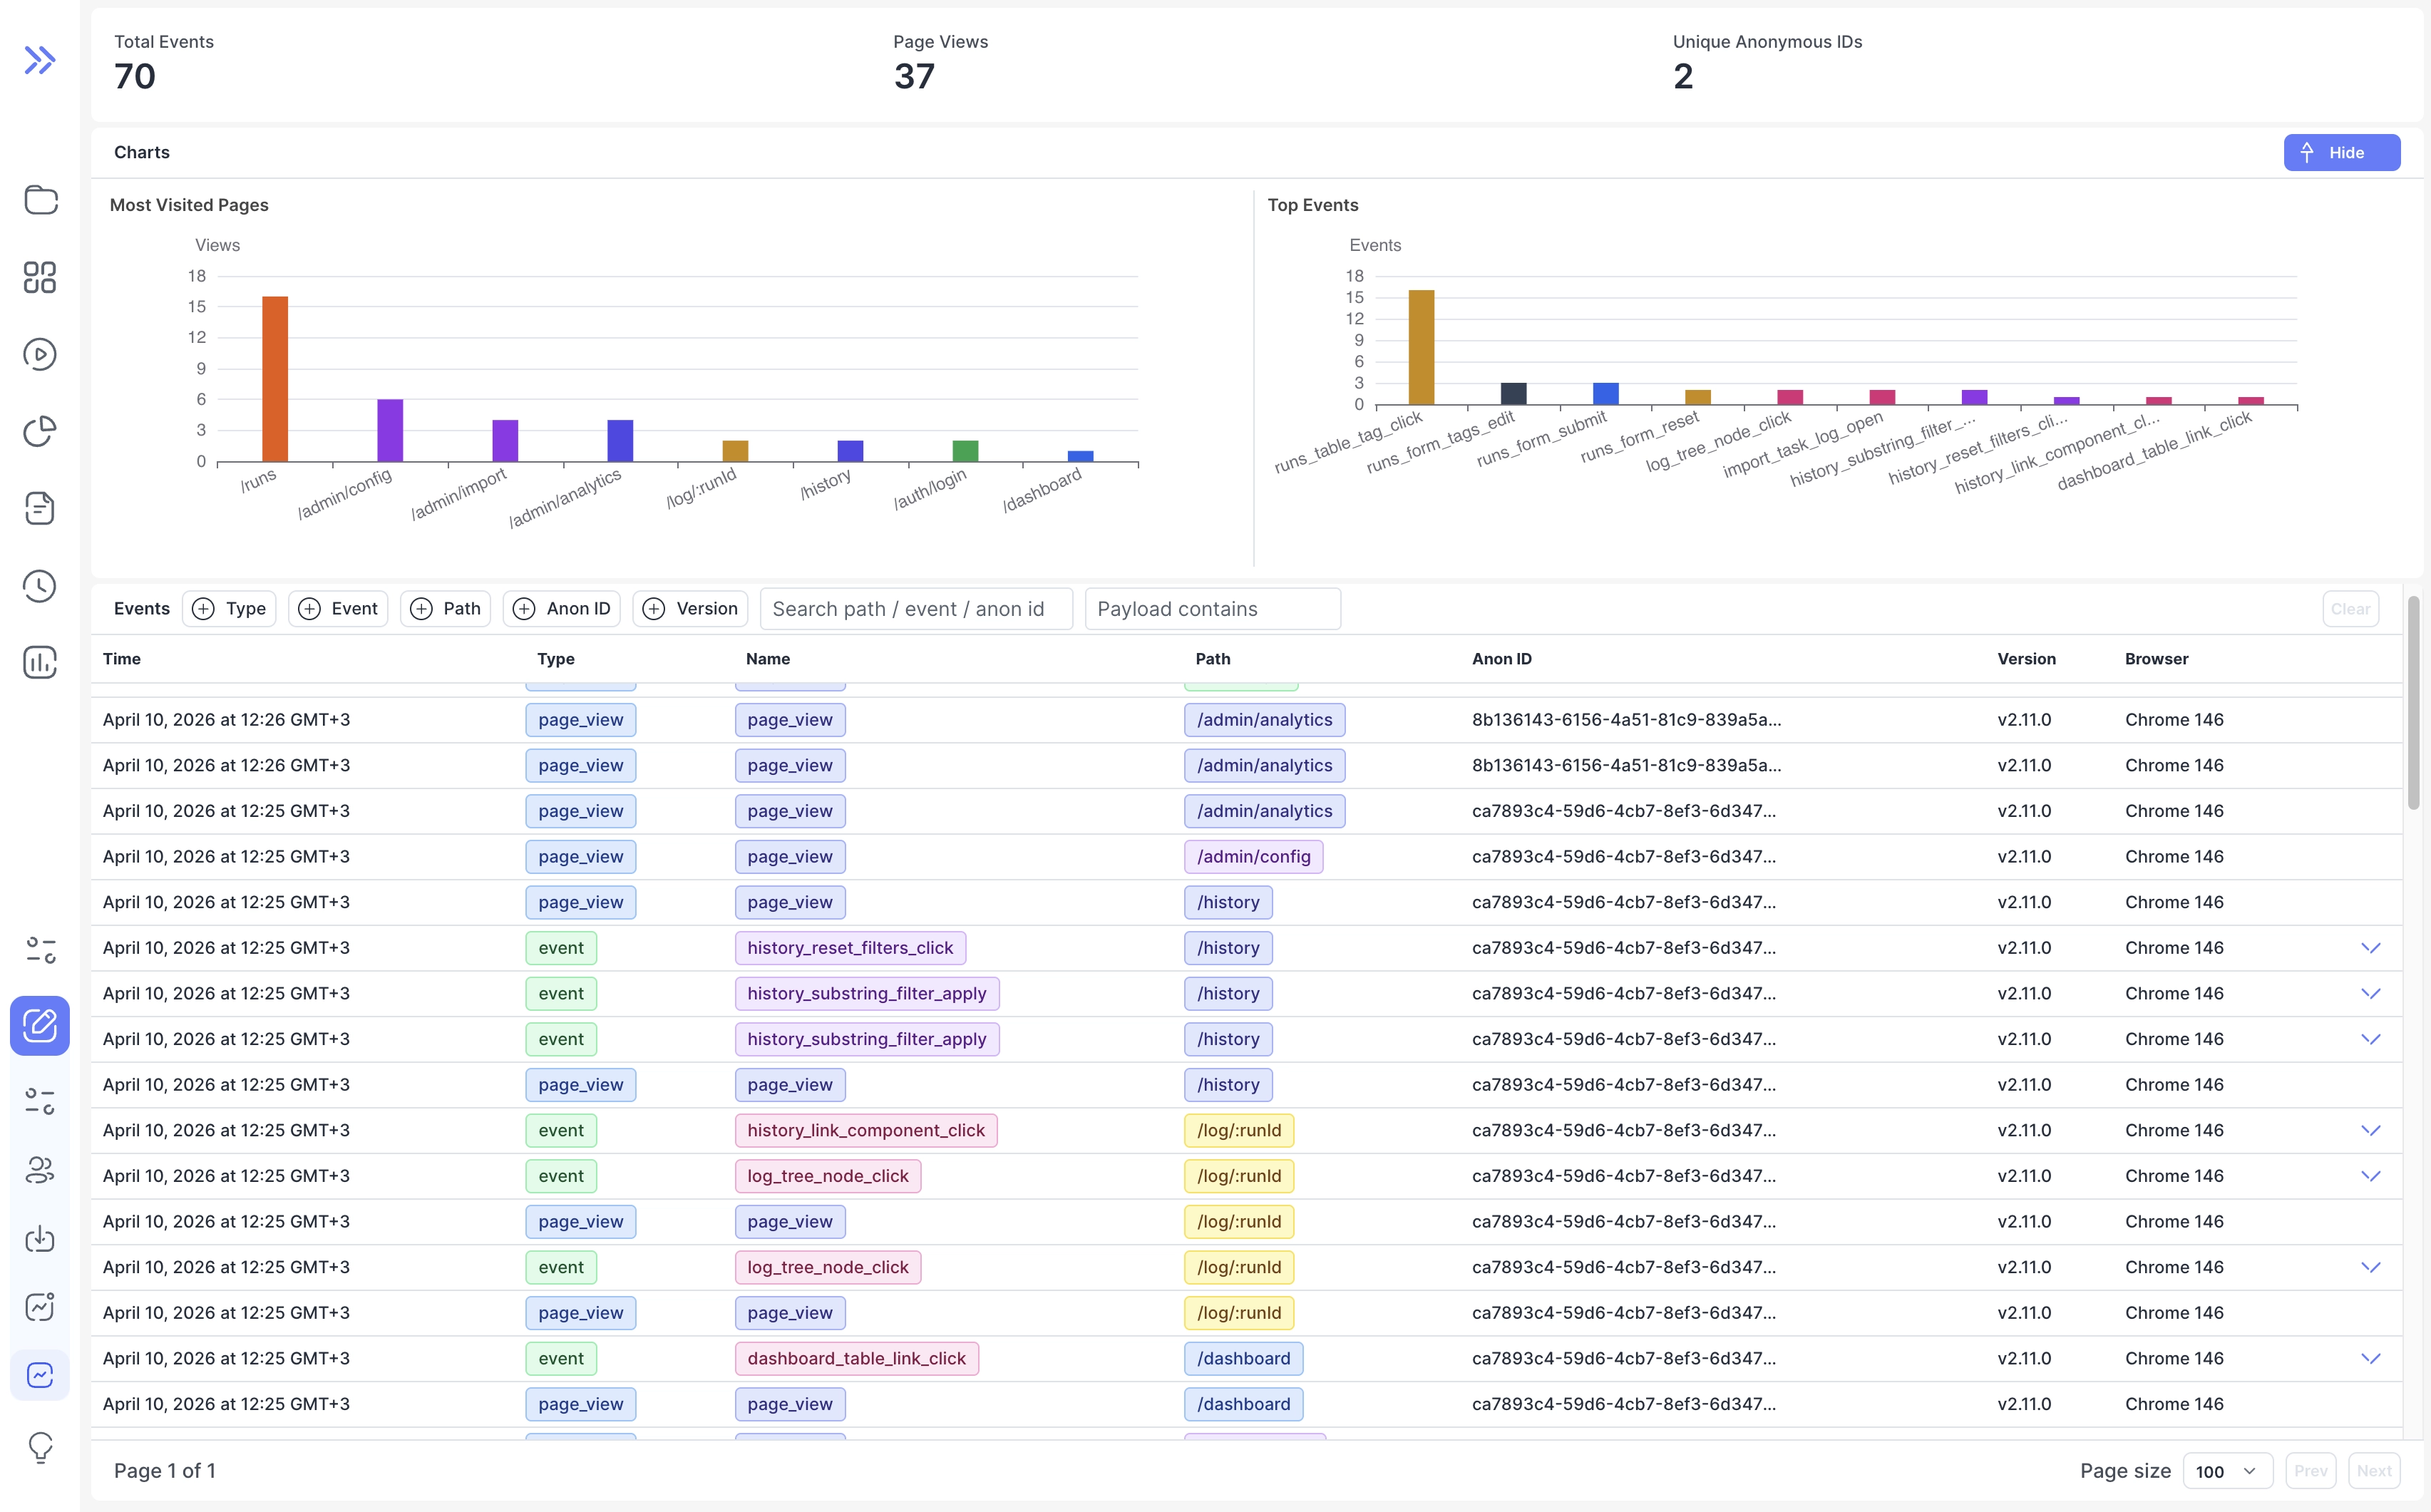Open the bar chart panel from the sidebar
The width and height of the screenshot is (2431, 1512).
(x=40, y=662)
